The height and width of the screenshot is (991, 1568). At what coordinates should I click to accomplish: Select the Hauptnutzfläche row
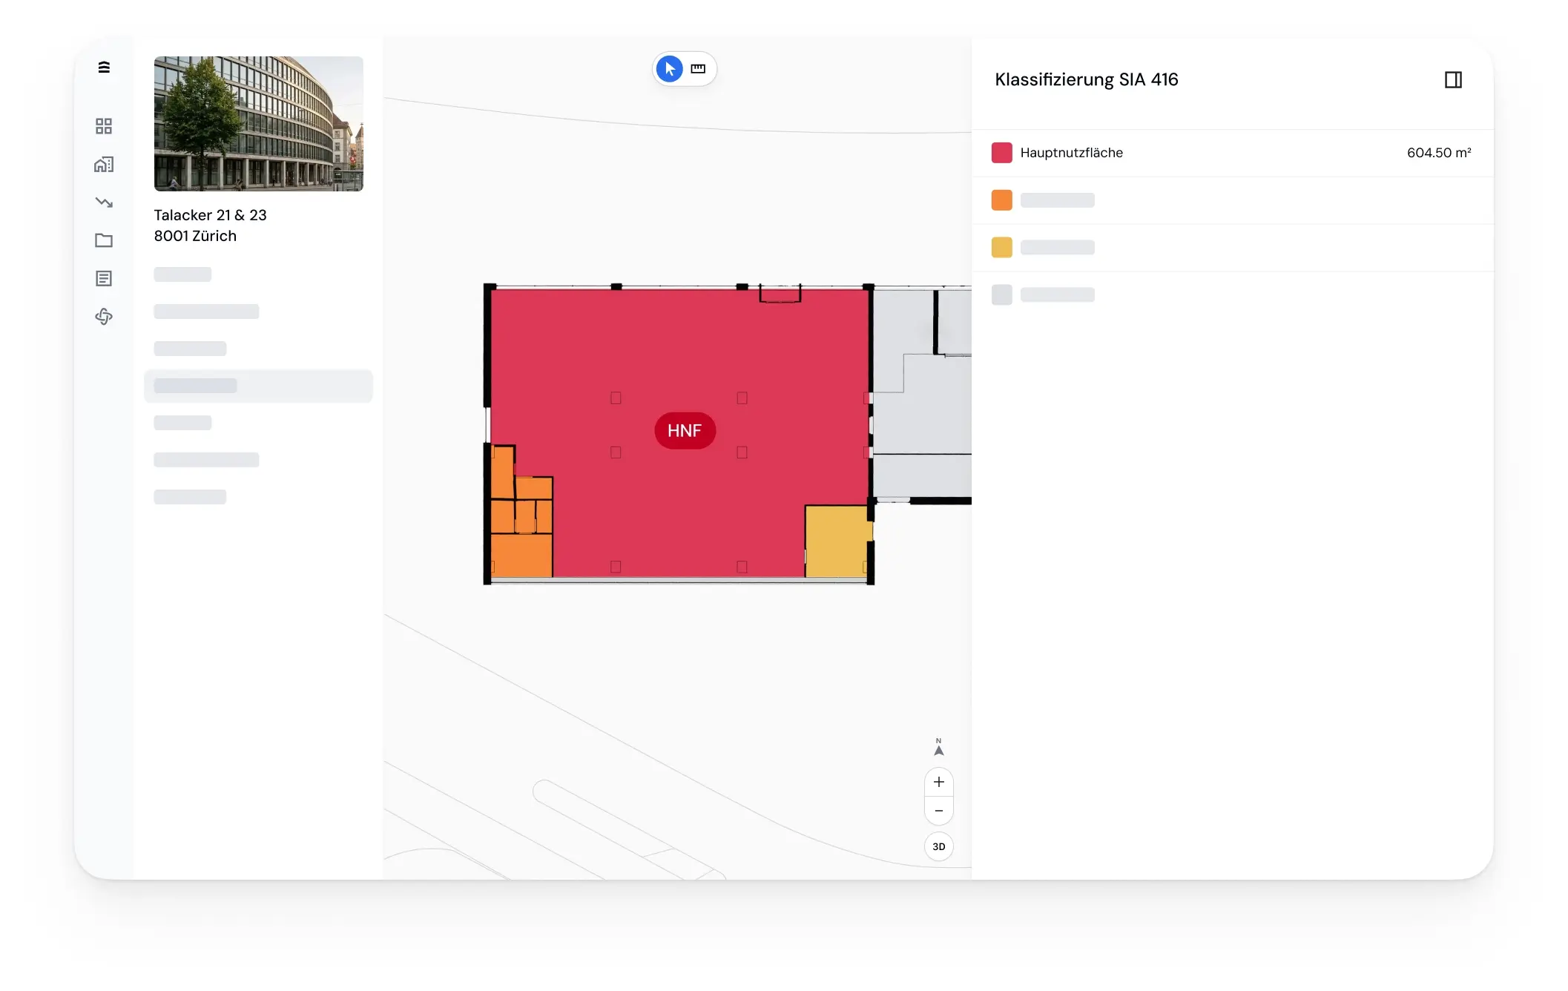tap(1232, 153)
